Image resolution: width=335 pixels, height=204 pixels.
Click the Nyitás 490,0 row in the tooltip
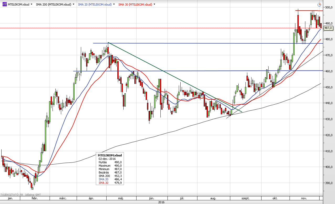coord(110,162)
